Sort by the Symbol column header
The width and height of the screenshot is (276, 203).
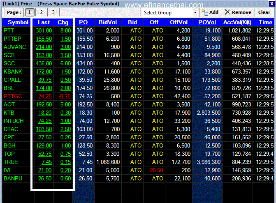tap(18, 22)
